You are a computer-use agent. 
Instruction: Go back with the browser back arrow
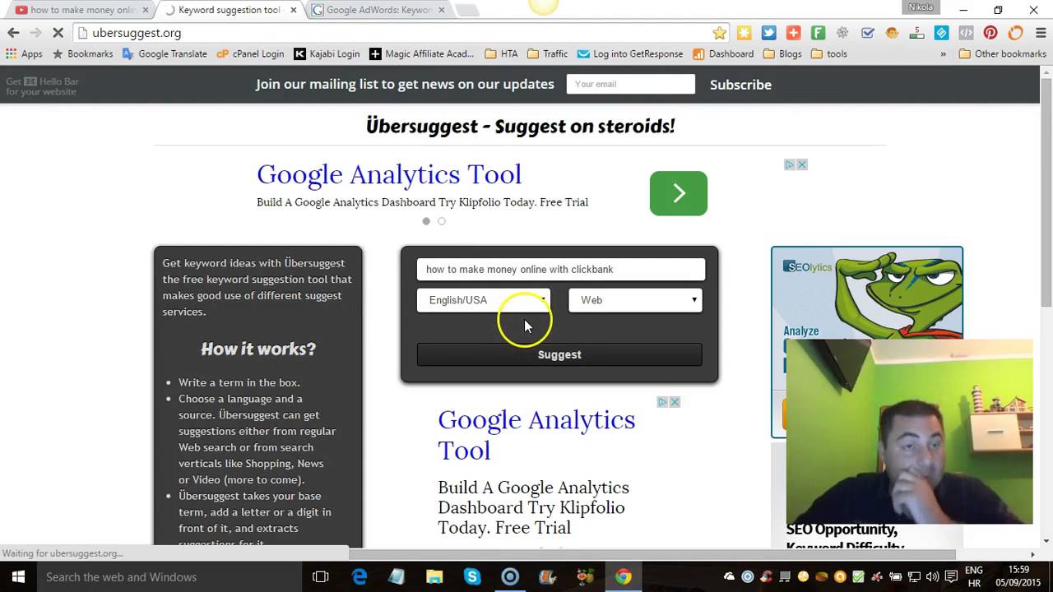click(x=13, y=33)
